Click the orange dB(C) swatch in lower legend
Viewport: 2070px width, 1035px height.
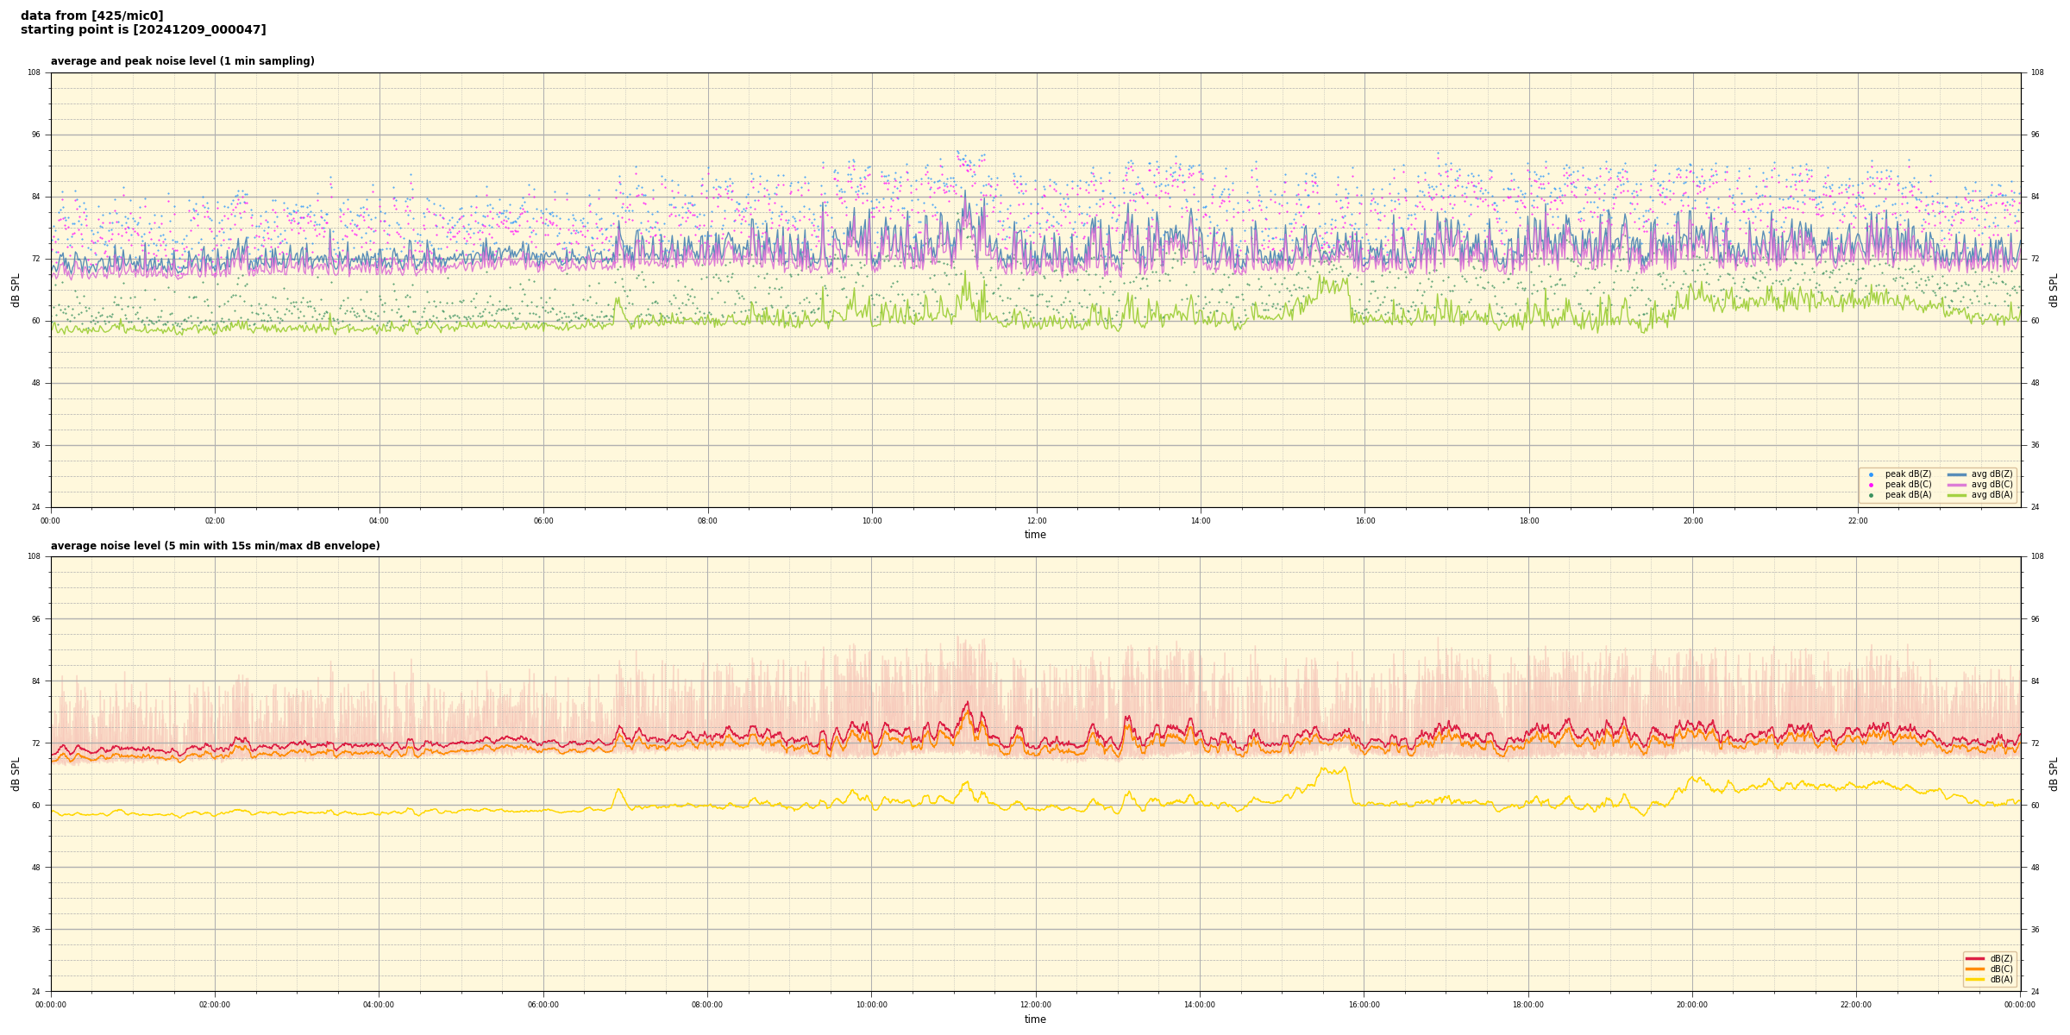1975,969
